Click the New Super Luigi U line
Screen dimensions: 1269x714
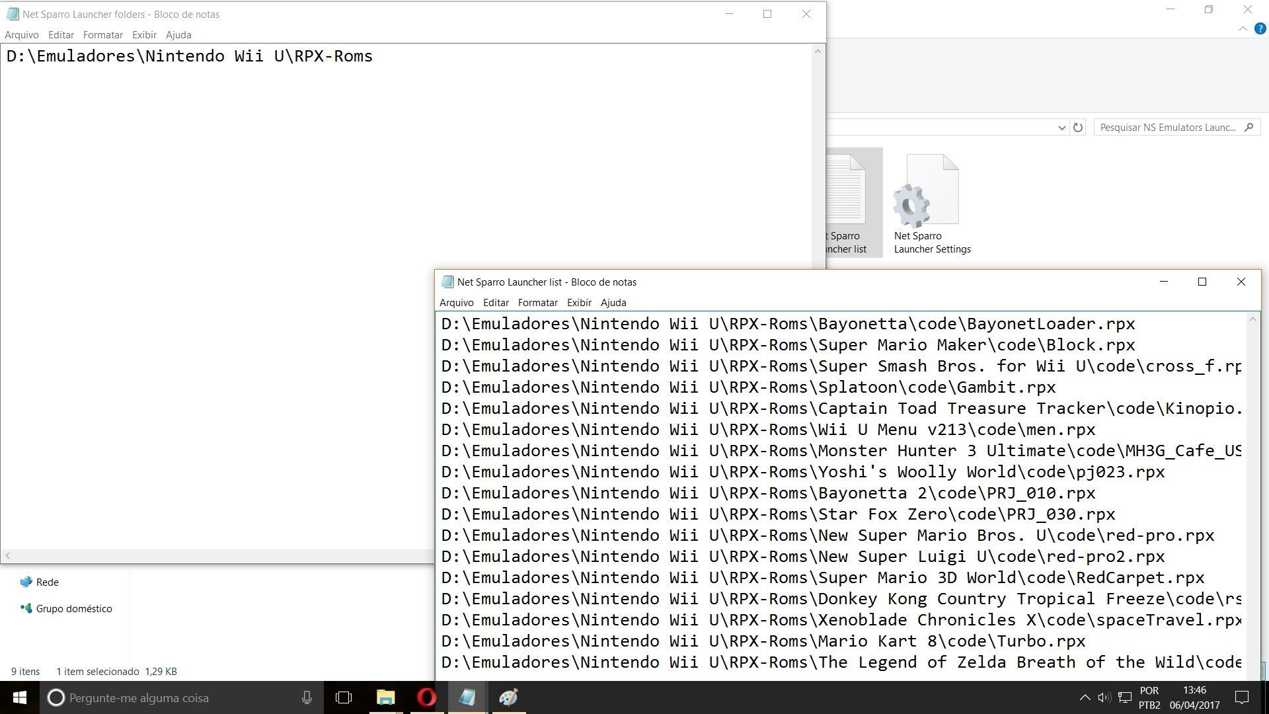pos(803,557)
